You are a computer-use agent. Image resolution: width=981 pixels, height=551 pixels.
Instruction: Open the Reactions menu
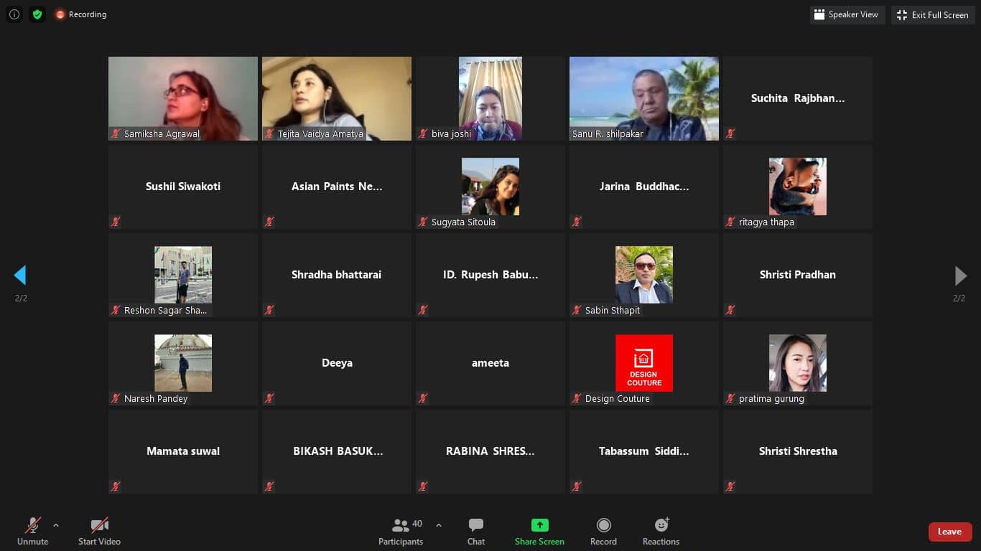(x=661, y=532)
